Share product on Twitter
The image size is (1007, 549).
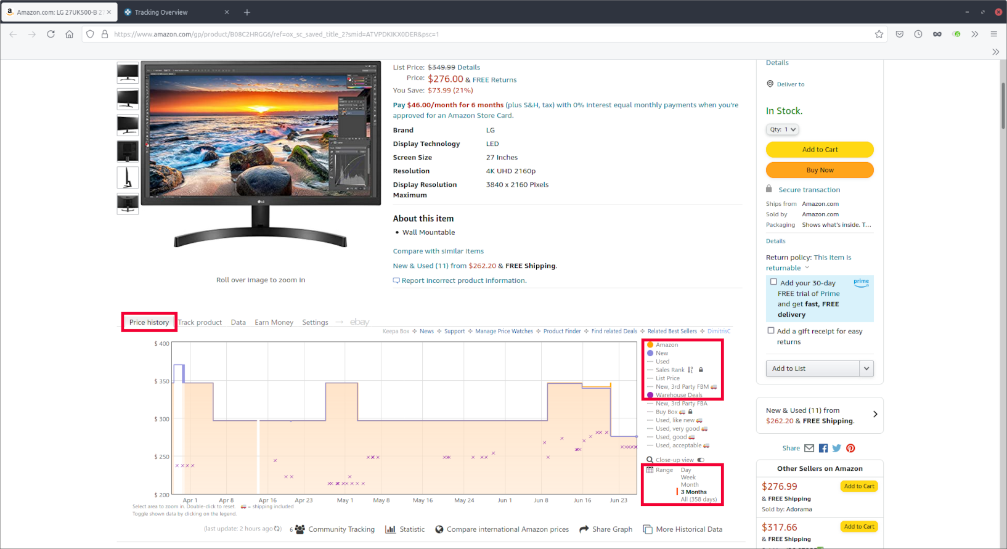pos(836,448)
